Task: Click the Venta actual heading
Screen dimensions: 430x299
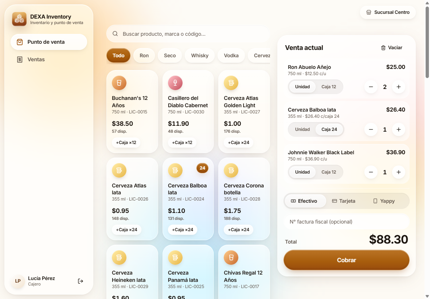Action: [x=304, y=48]
